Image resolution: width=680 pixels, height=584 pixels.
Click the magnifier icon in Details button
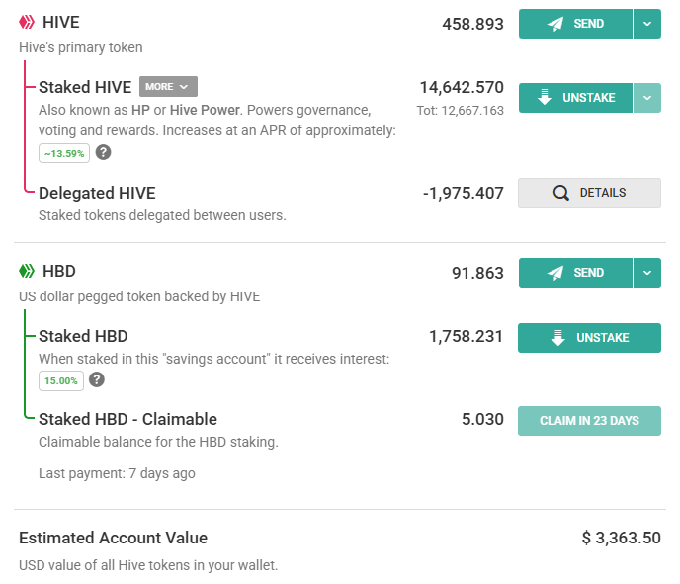click(560, 193)
